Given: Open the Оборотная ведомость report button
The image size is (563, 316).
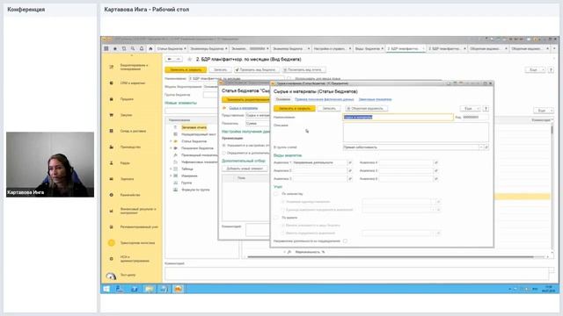Looking at the screenshot, I should pyautogui.click(x=367, y=109).
